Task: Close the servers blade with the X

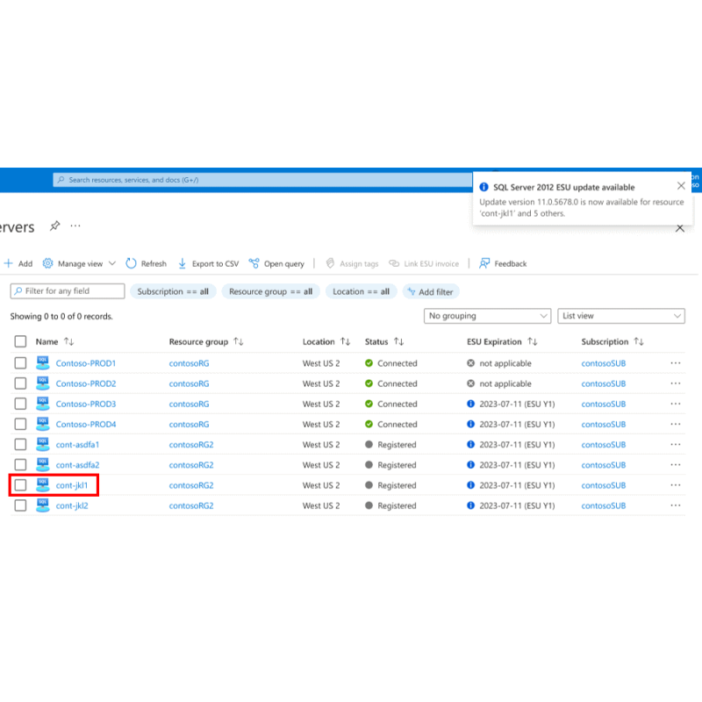Action: tap(679, 228)
